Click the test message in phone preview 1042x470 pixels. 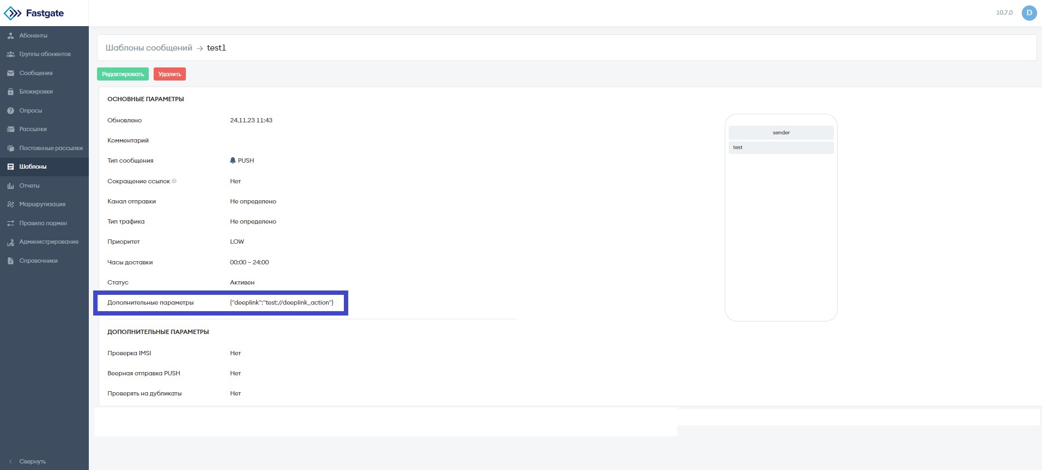pos(781,147)
